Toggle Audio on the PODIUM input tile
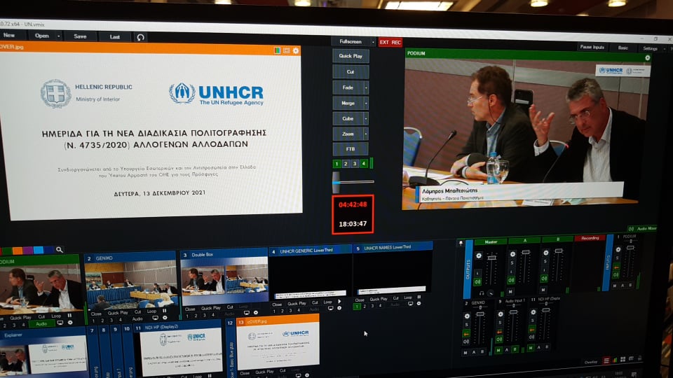This screenshot has width=673, height=378. pyautogui.click(x=41, y=323)
